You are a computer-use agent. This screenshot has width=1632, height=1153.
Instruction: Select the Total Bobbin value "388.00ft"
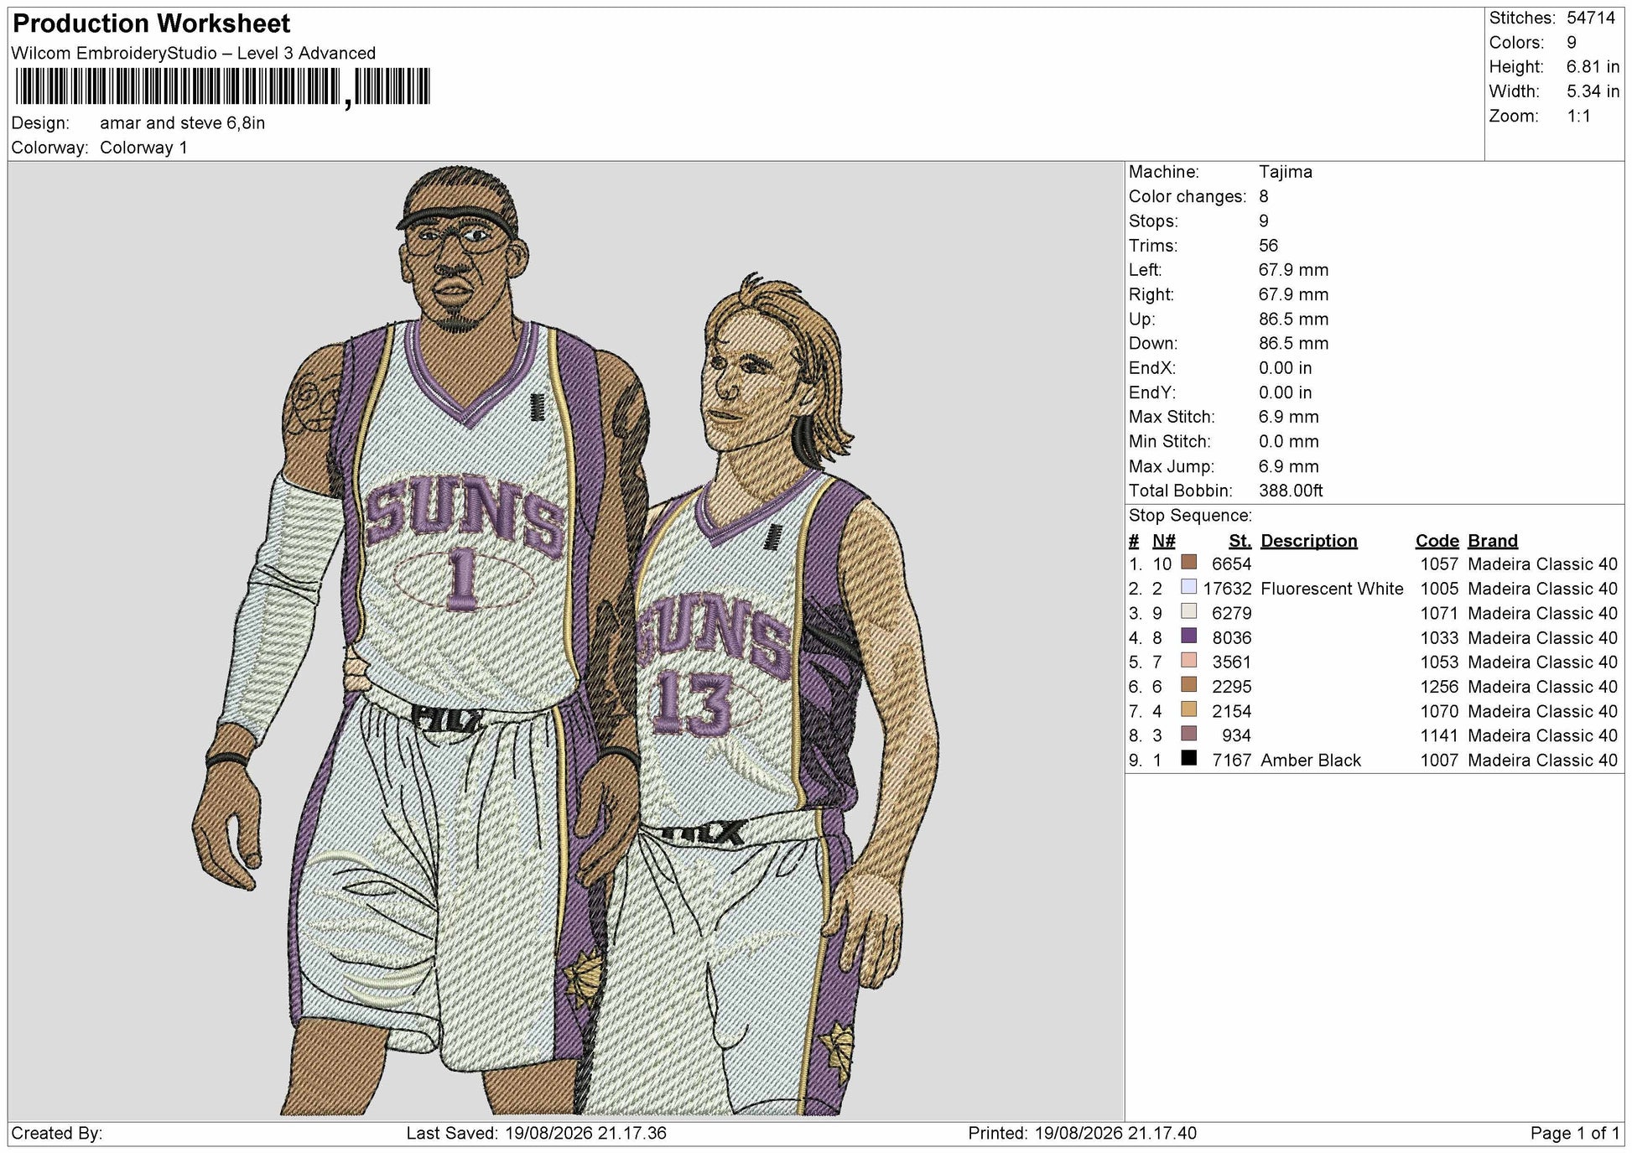1291,491
